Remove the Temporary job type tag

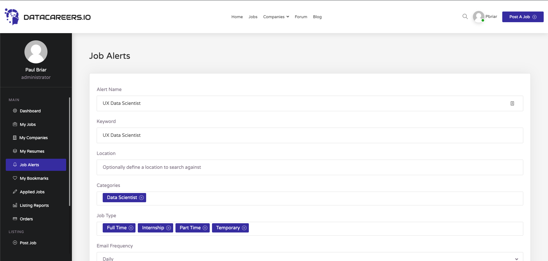point(244,228)
